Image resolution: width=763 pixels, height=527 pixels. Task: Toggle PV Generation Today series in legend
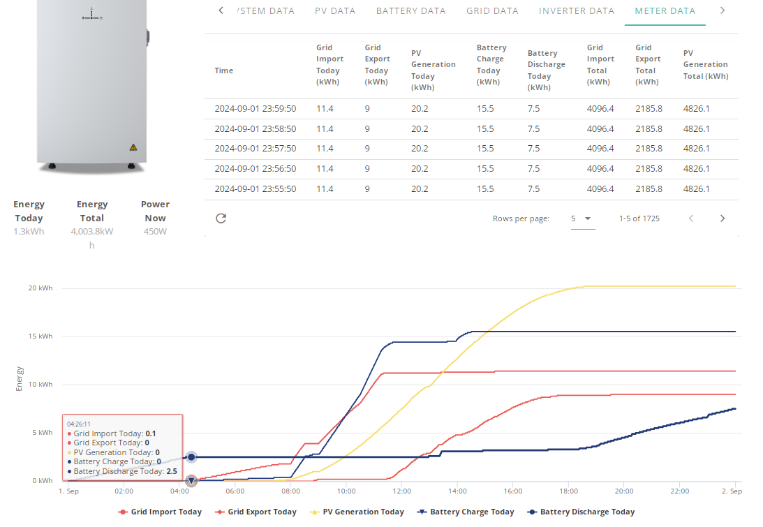(x=357, y=512)
